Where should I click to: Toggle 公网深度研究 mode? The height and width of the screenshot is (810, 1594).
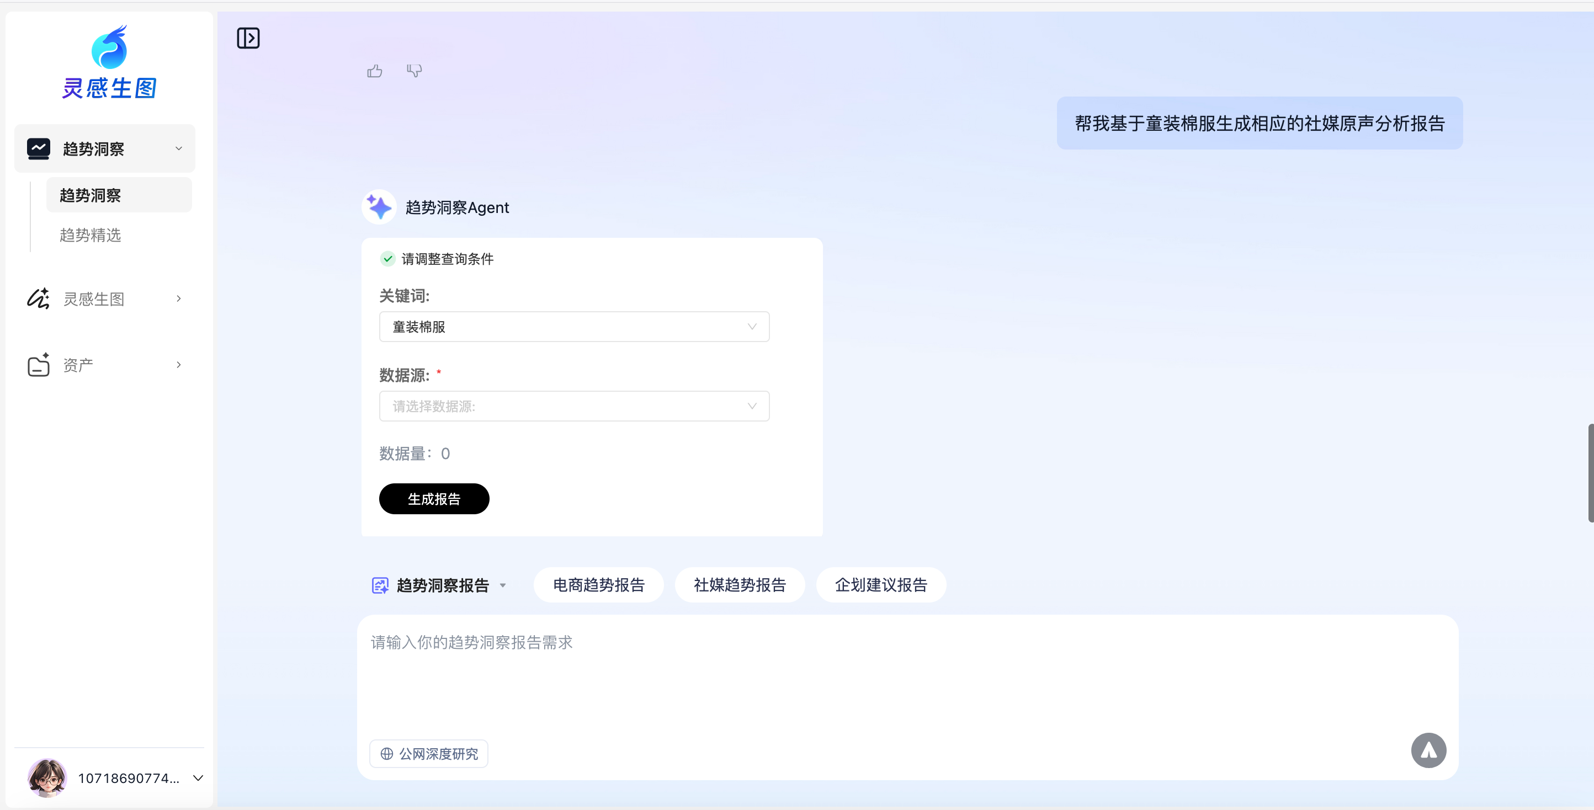[x=429, y=753]
